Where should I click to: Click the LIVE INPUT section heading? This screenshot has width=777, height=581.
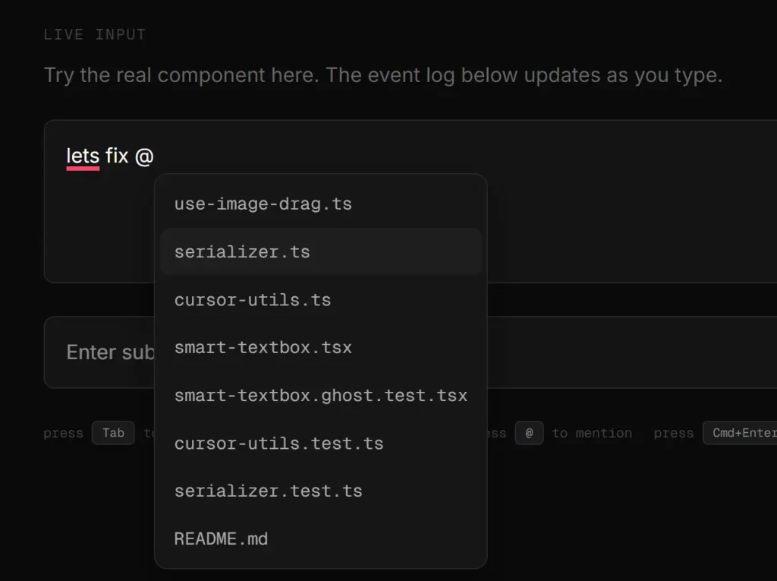(95, 33)
